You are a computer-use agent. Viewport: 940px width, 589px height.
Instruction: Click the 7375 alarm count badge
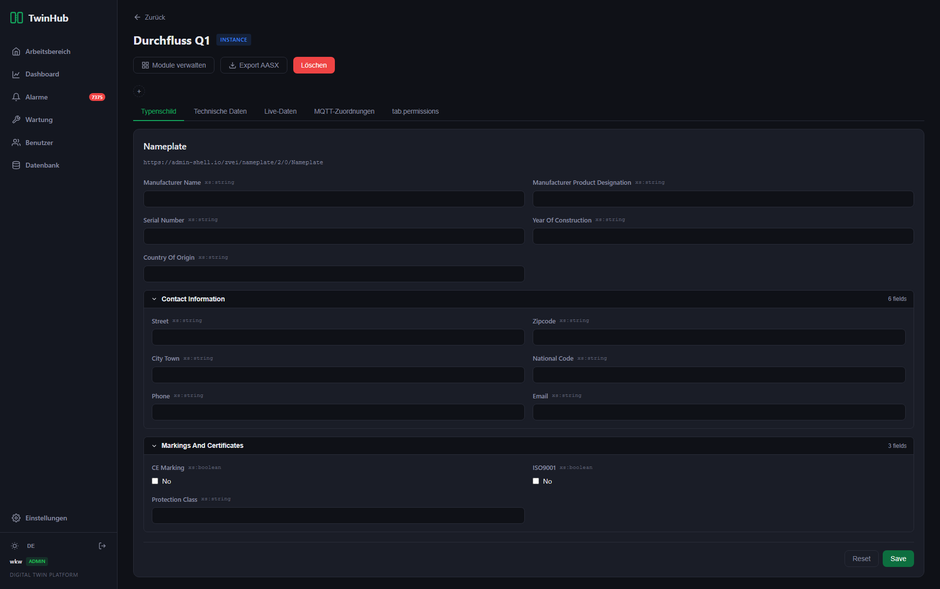[x=97, y=97]
